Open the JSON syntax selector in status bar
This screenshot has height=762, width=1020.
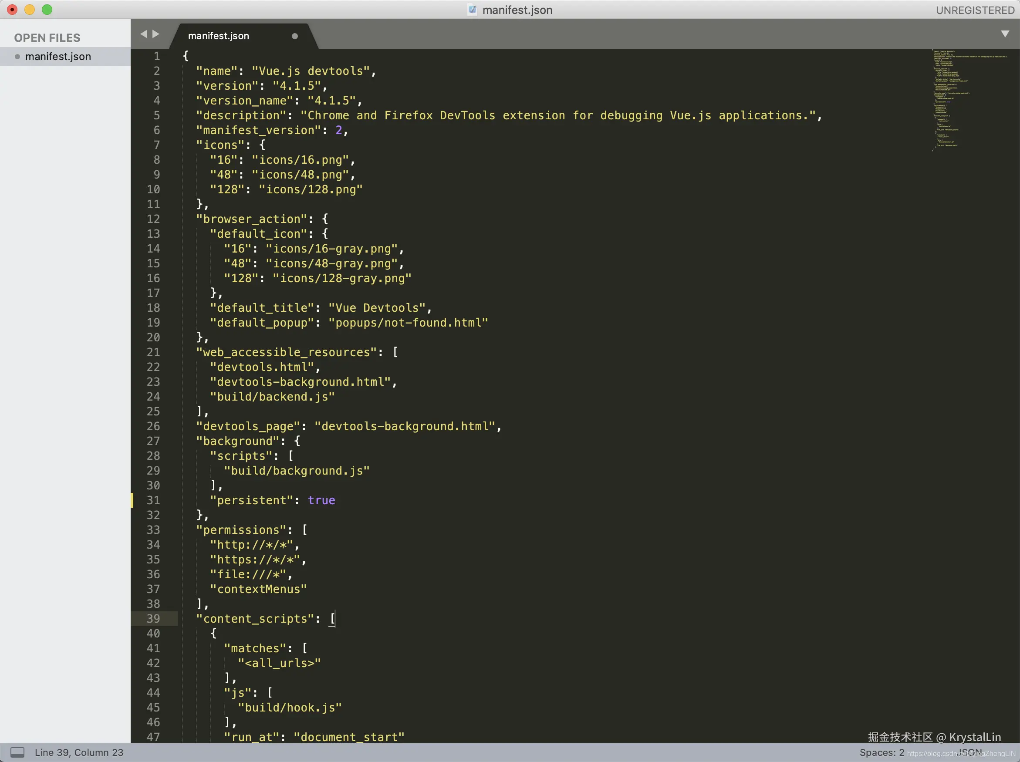click(x=970, y=752)
